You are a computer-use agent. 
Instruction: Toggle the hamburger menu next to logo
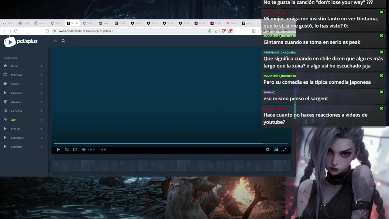[55, 41]
